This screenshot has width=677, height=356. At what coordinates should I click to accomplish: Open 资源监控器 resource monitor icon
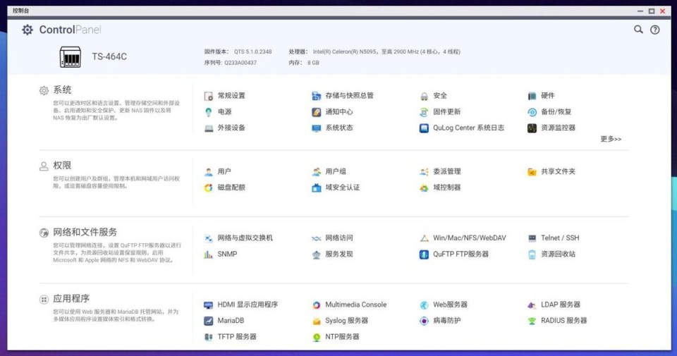pos(532,128)
